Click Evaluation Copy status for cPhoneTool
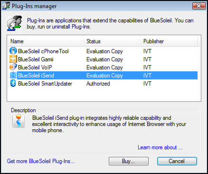The width and height of the screenshot is (208, 174). [104, 51]
